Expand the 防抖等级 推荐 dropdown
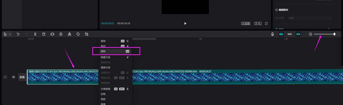Screen dimensions: 343x105 tap(310, 18)
